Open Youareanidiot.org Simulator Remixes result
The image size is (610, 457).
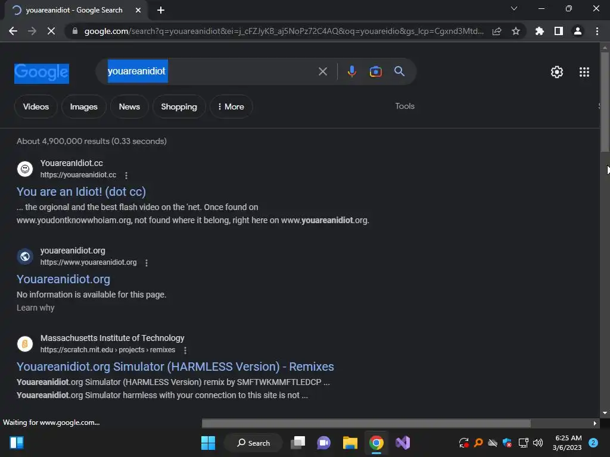coord(175,367)
